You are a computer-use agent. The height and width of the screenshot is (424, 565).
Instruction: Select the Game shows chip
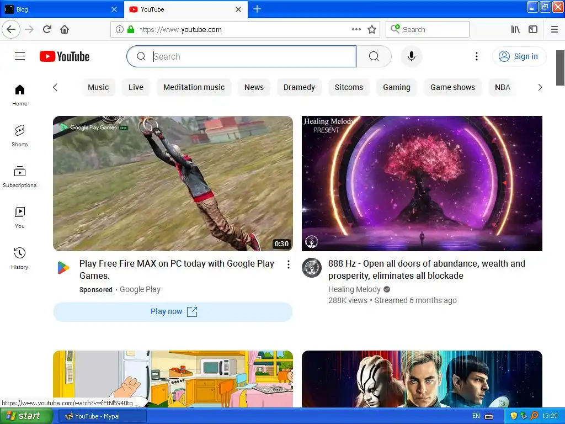pos(452,87)
